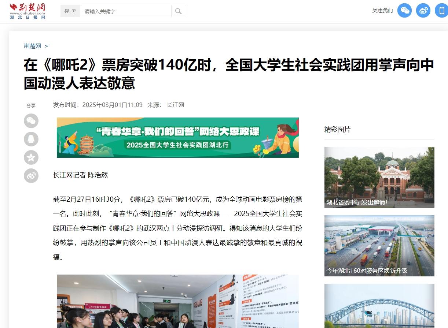448x328 pixels.
Task: Open the 湖北省委书记发出邀请 photo card
Action: [x=379, y=177]
